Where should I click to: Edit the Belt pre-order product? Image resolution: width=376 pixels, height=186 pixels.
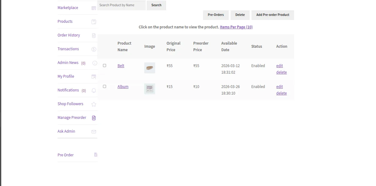pos(279,66)
